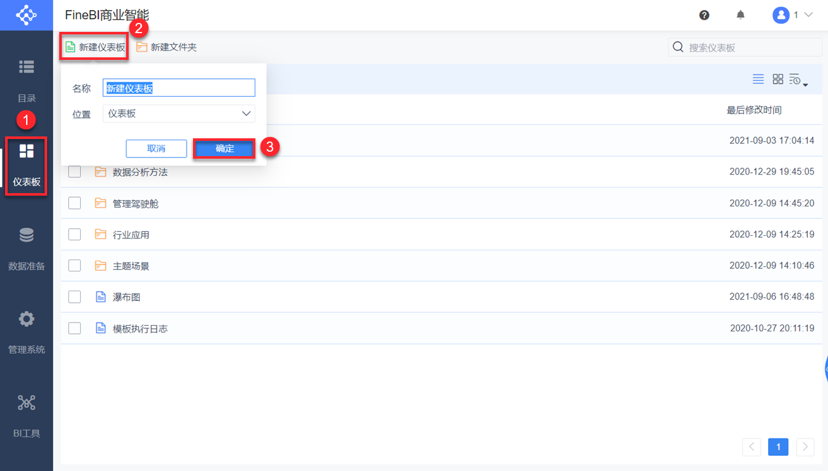828x471 pixels.
Task: Select the 瀑布图 dashboard checkbox
Action: click(75, 297)
